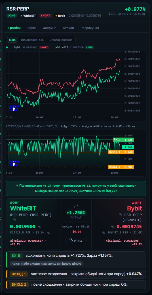
Task: Click Bybit liquidation price 0.0023595
Action: [x=132, y=241]
